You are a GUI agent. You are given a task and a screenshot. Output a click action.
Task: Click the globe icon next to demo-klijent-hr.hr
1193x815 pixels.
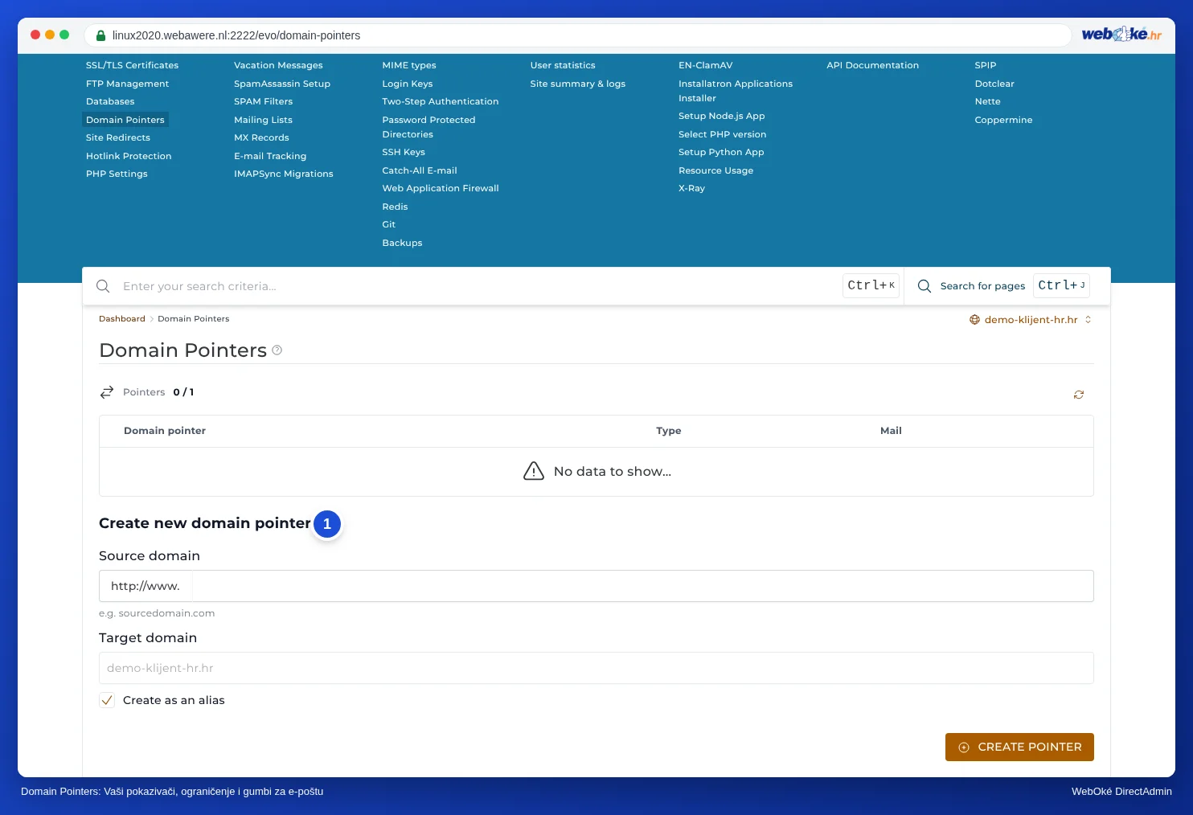975,320
